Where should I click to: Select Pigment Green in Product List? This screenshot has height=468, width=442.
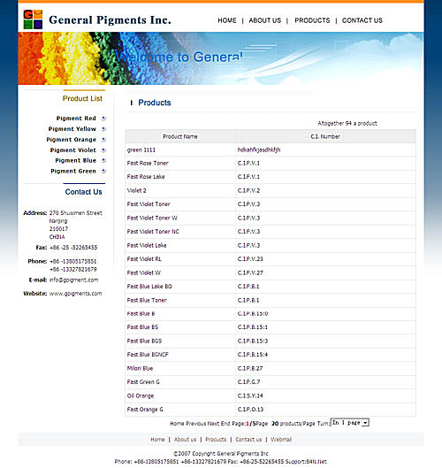73,171
